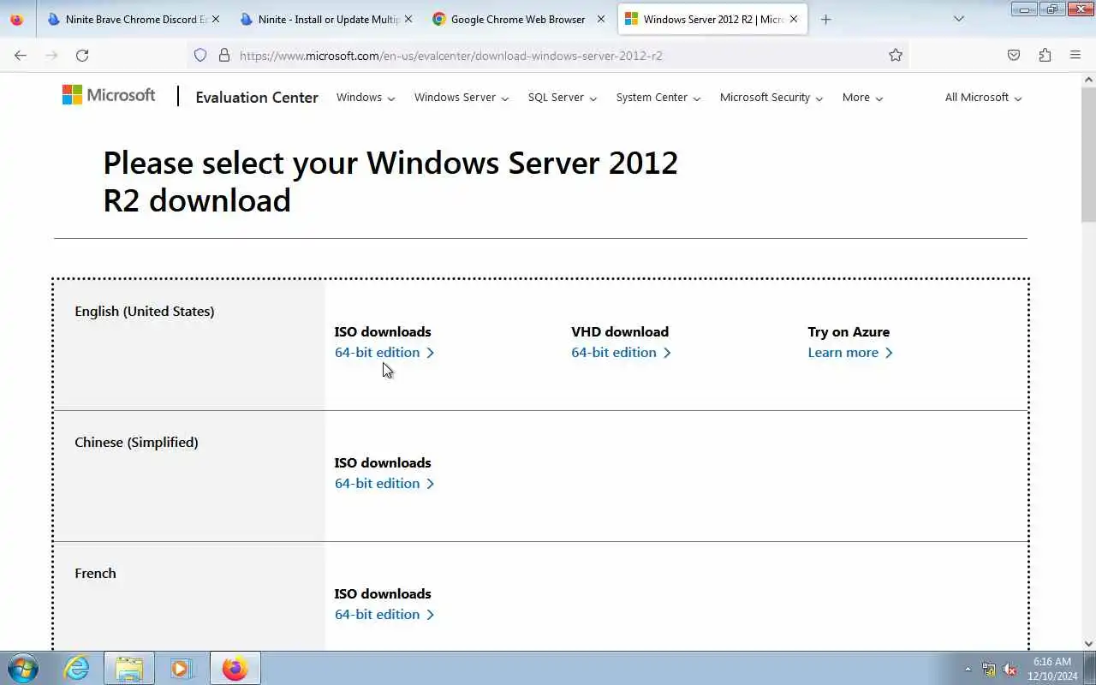Screen dimensions: 1096x685
Task: Click Chinese (Simplified) 64-bit edition link
Action: point(384,483)
